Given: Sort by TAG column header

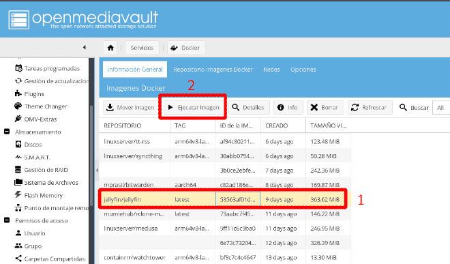Looking at the screenshot, I should point(192,126).
